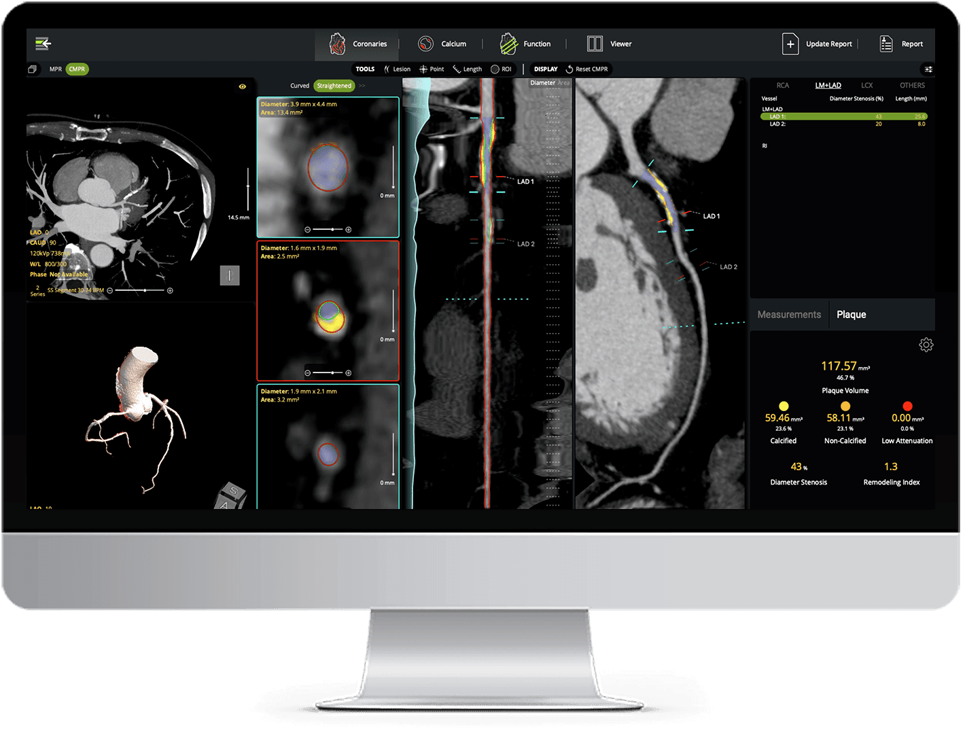The width and height of the screenshot is (963, 736).
Task: Switch view mode to CMPR
Action: (x=77, y=69)
